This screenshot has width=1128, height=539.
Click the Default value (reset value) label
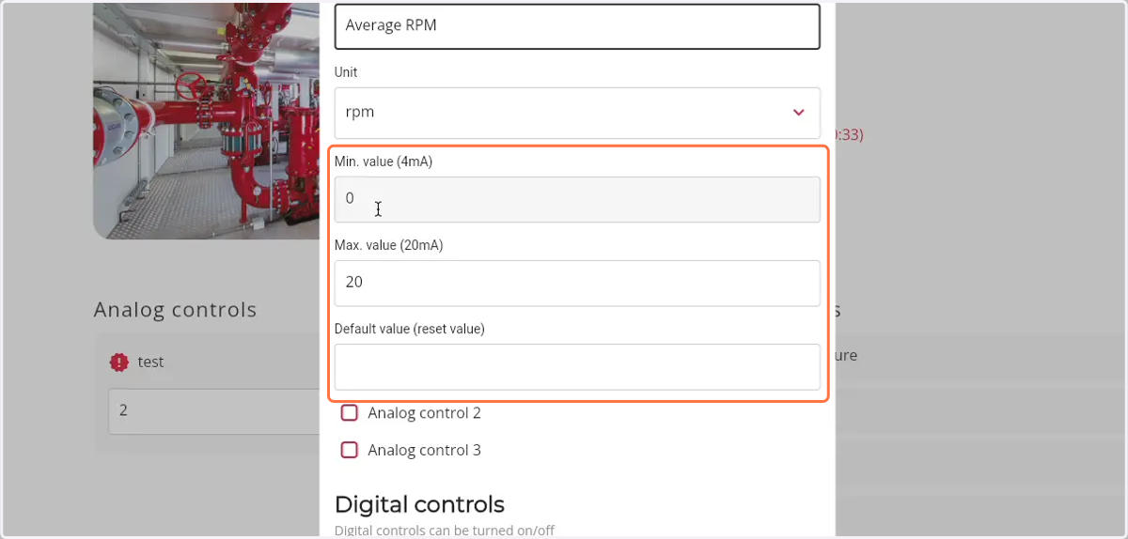(x=410, y=329)
